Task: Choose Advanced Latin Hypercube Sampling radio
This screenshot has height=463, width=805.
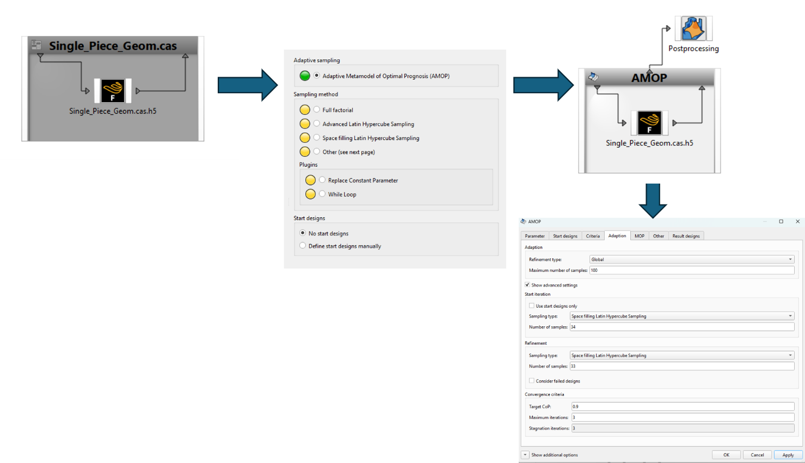Action: (x=317, y=124)
